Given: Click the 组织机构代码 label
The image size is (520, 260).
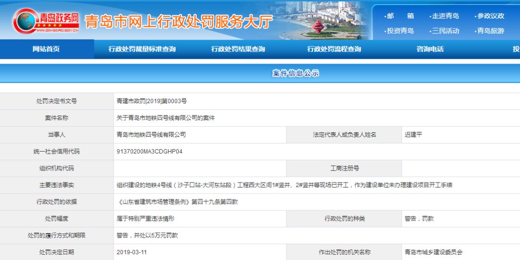Looking at the screenshot, I should (57, 168).
